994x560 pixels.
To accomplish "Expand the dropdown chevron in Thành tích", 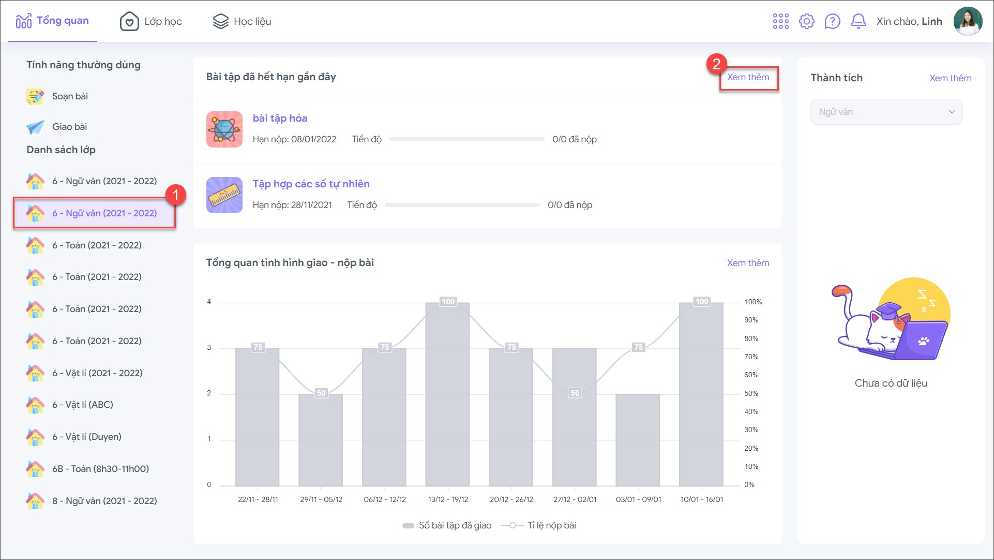I will pyautogui.click(x=952, y=112).
